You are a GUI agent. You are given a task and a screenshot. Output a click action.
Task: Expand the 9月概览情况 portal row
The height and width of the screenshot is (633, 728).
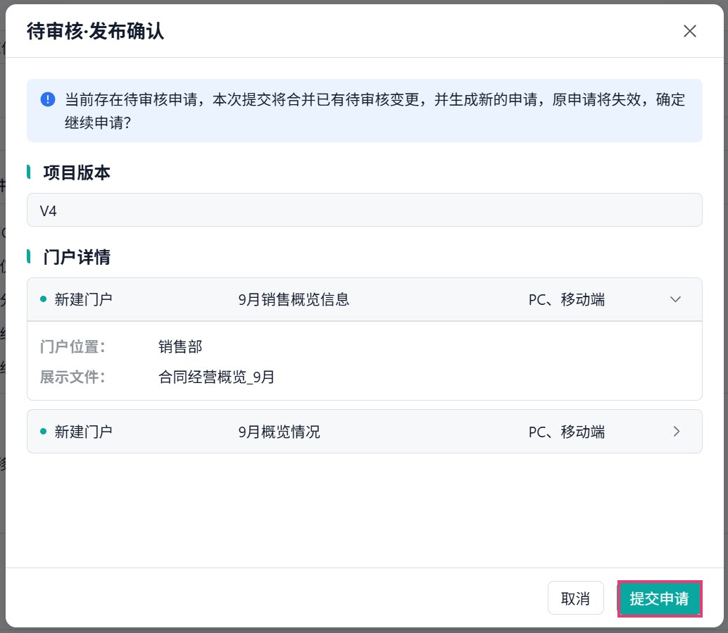point(676,432)
